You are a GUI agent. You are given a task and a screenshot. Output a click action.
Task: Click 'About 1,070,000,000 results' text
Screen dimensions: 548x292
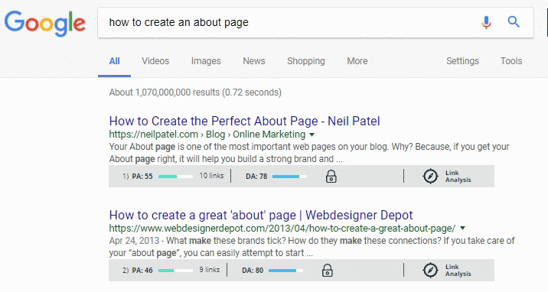195,92
